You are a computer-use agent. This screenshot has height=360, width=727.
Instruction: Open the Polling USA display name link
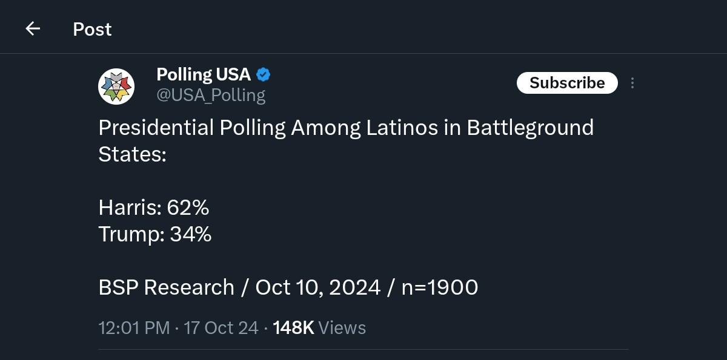point(204,74)
